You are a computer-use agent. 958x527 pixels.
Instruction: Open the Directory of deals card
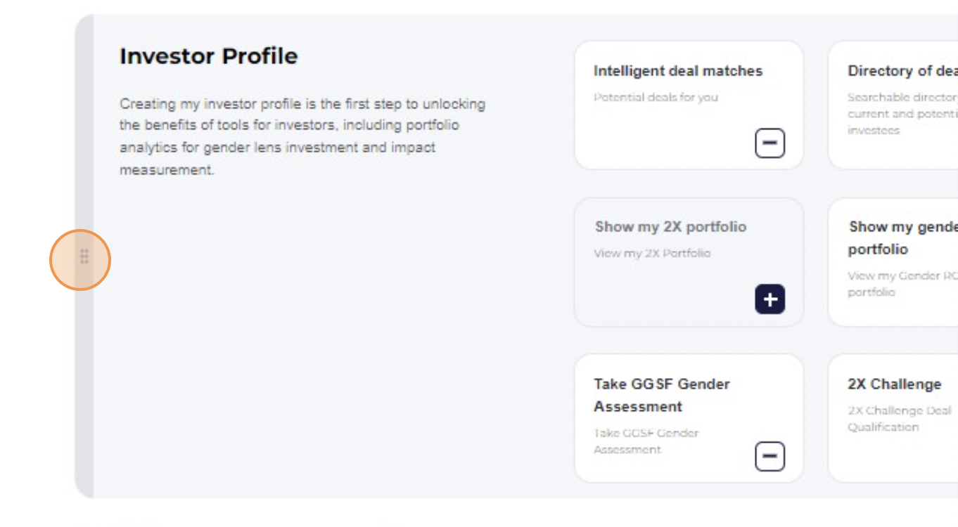(x=893, y=105)
